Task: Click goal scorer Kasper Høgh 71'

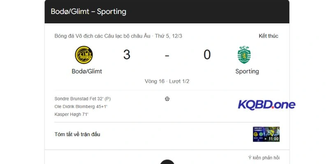Action: 72,114
